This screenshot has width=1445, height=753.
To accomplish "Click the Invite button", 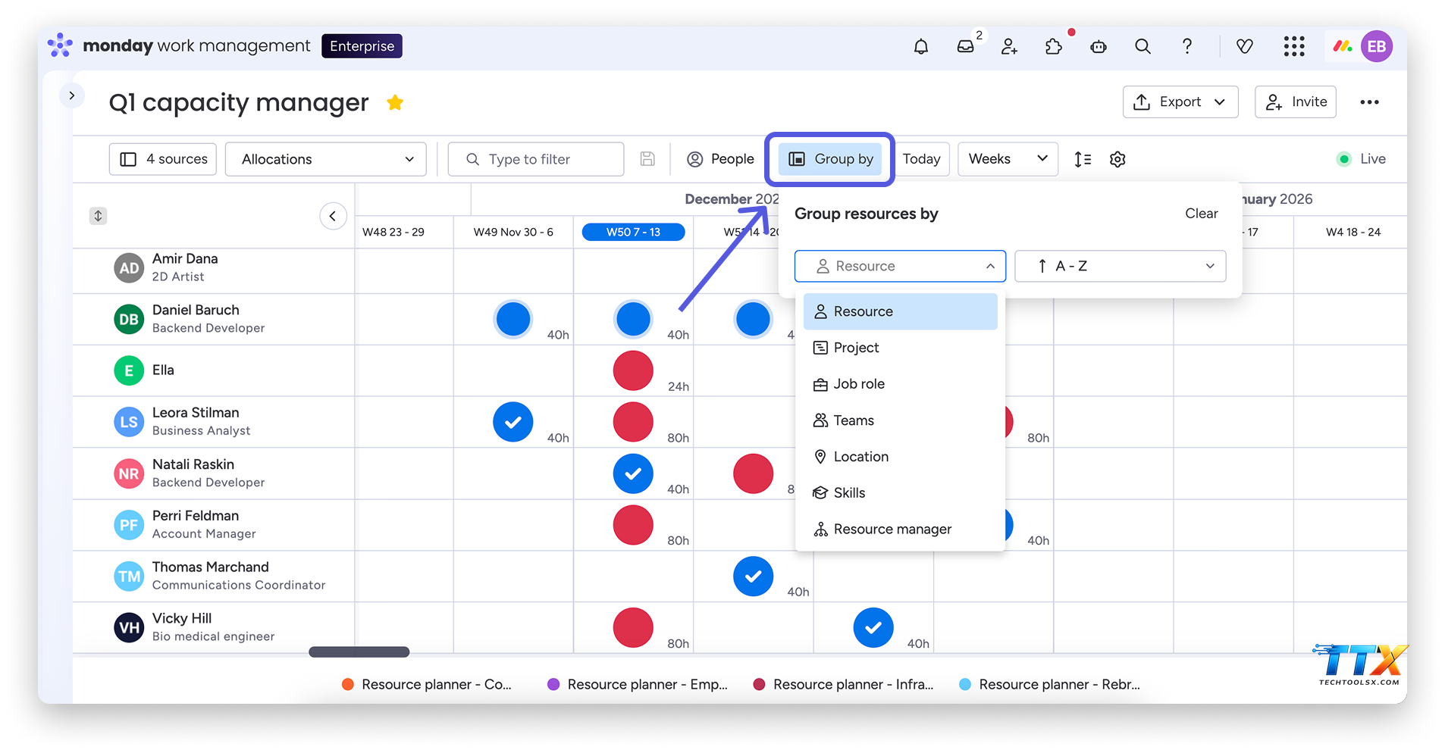I will pyautogui.click(x=1296, y=102).
